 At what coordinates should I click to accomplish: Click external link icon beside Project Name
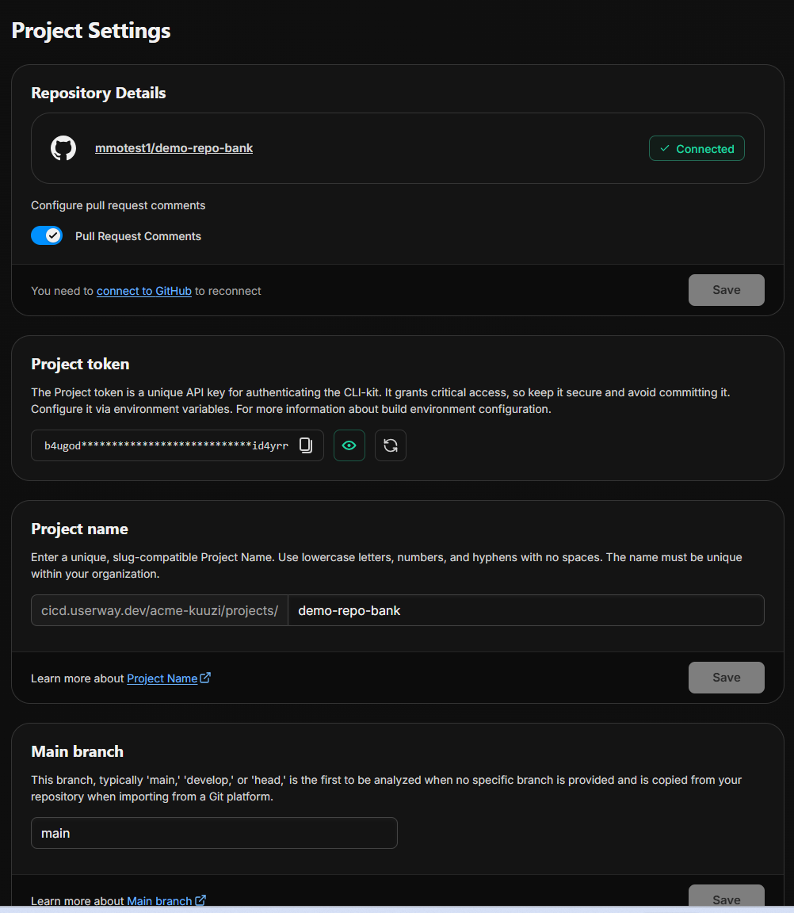coord(205,678)
